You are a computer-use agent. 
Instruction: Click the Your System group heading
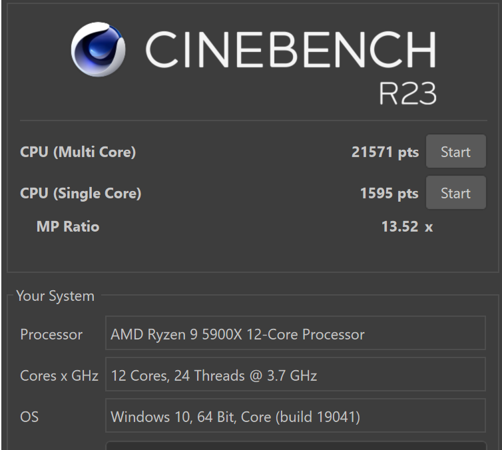pos(55,296)
